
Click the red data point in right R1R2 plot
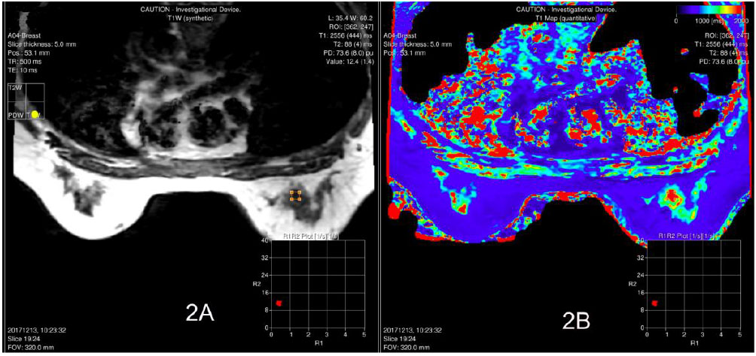(655, 303)
